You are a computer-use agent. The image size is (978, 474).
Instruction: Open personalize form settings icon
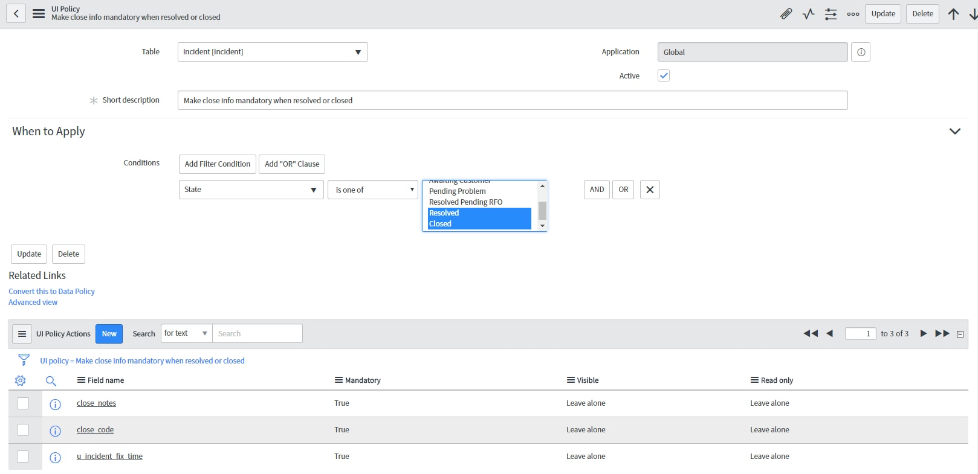pyautogui.click(x=831, y=13)
